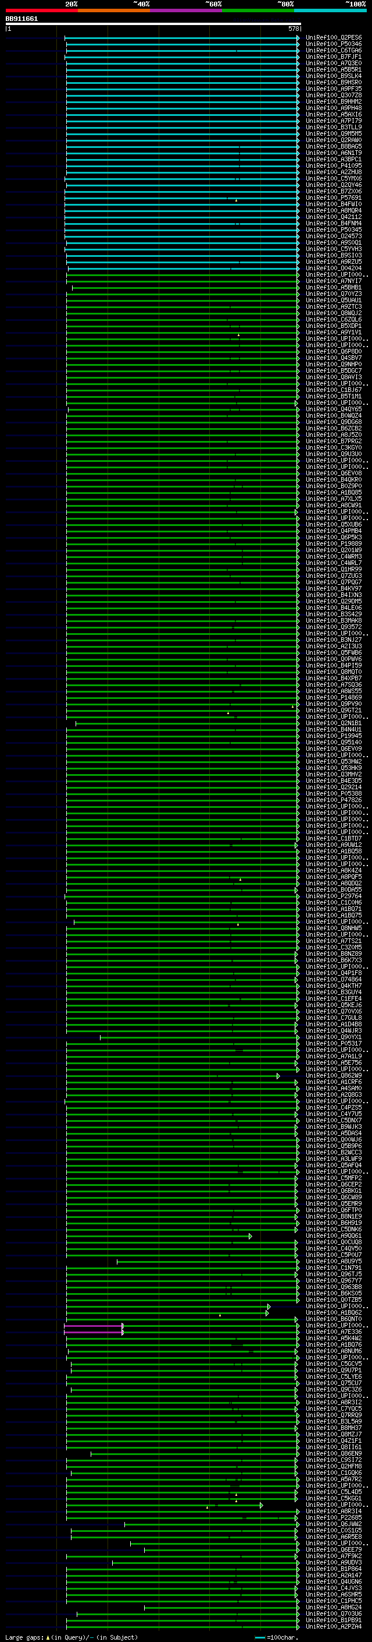372x1642 pixels.
Task: Select label UniRef100_C1EFE4
Action: (x=334, y=998)
